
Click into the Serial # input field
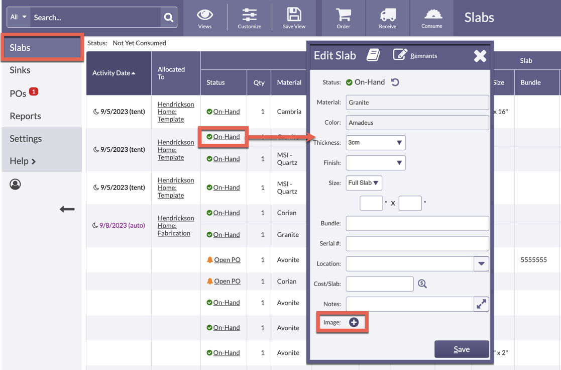pyautogui.click(x=417, y=244)
